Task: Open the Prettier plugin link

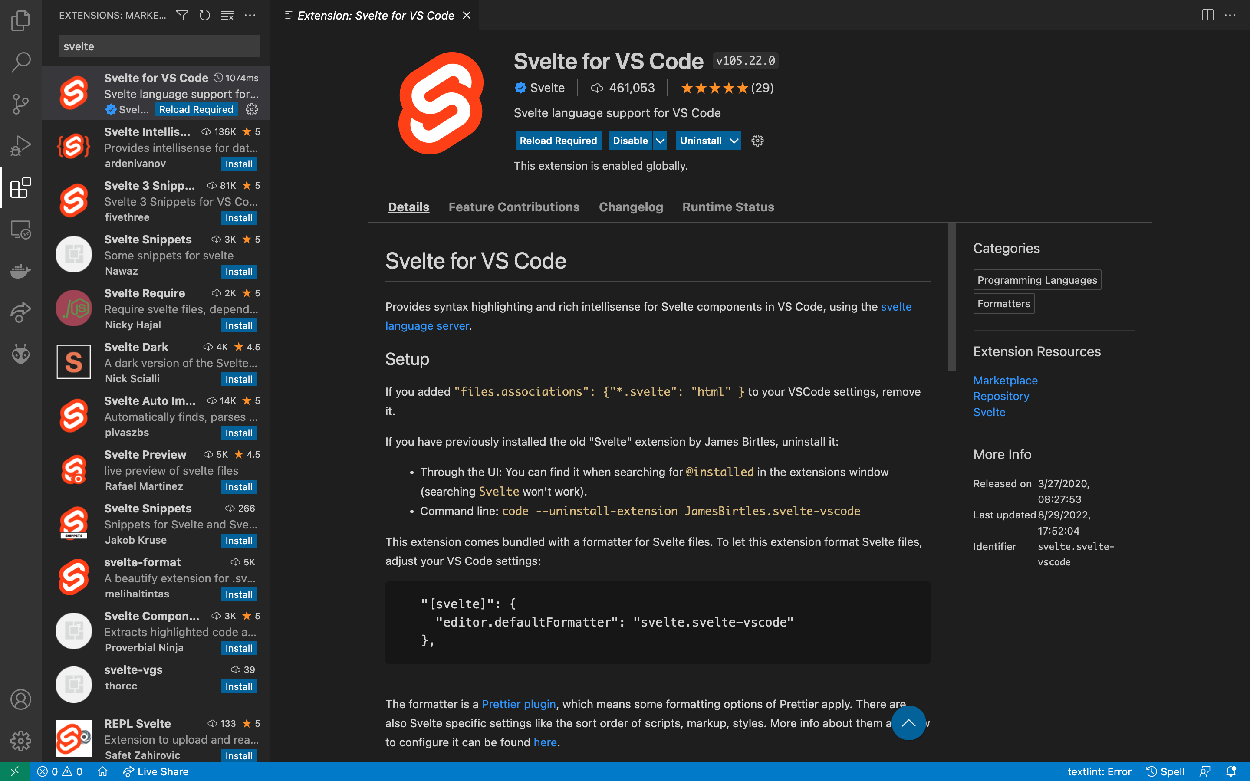Action: click(519, 703)
